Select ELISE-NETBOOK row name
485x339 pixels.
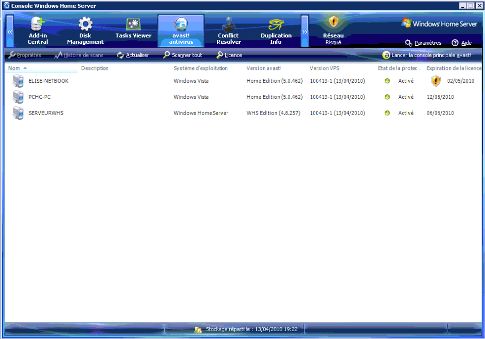point(49,81)
